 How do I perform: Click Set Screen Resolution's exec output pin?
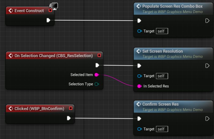(207, 66)
